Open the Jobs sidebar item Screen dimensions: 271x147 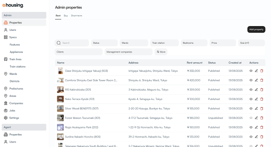13,111
